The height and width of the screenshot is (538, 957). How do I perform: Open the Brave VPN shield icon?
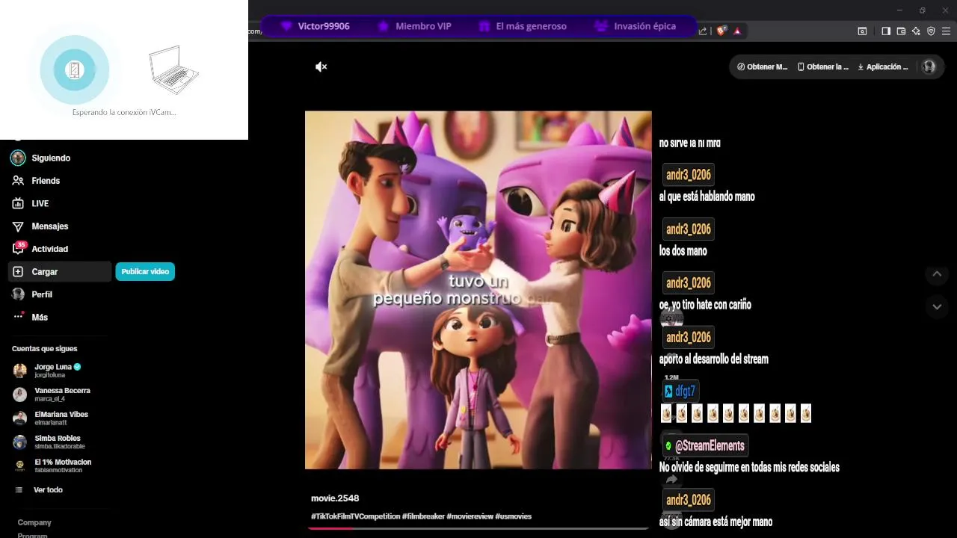(x=931, y=31)
